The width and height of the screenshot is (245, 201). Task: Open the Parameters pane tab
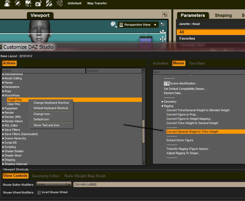point(193,15)
